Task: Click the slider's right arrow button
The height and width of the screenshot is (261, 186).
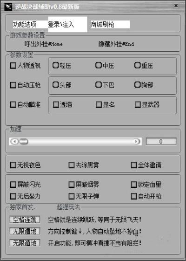Action: [136, 142]
